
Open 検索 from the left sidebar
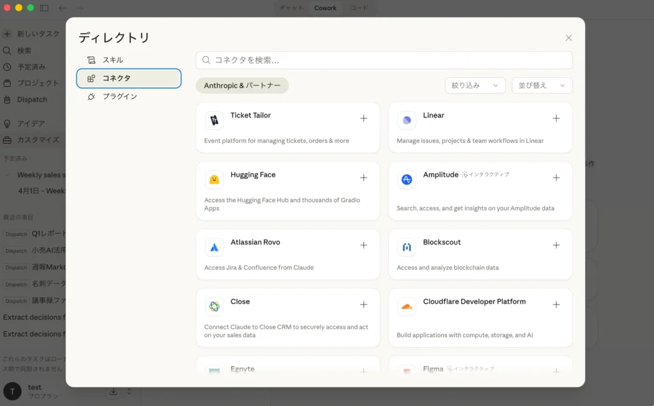6,50
